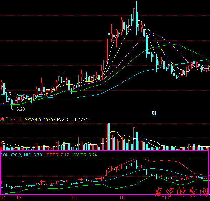Click the tallest red volume bar, just left of the cyan spike

pyautogui.click(x=106, y=137)
